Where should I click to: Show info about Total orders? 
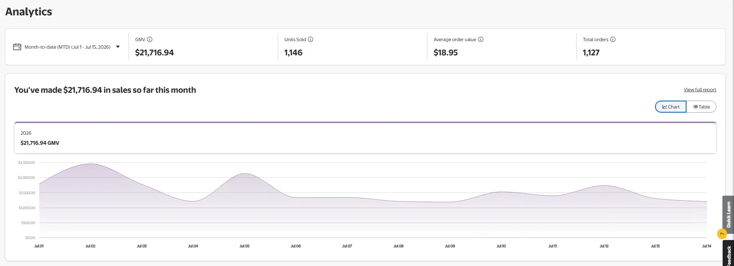(613, 39)
